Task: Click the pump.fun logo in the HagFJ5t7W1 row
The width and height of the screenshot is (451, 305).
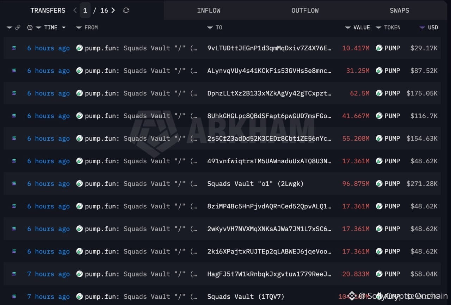Action: point(80,274)
